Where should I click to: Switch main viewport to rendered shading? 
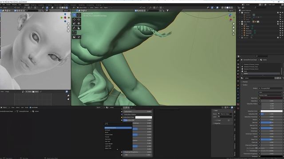coord(232,8)
